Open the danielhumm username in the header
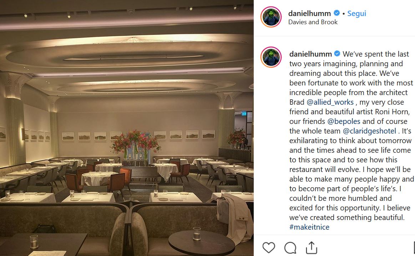The width and height of the screenshot is (415, 256). click(x=309, y=13)
